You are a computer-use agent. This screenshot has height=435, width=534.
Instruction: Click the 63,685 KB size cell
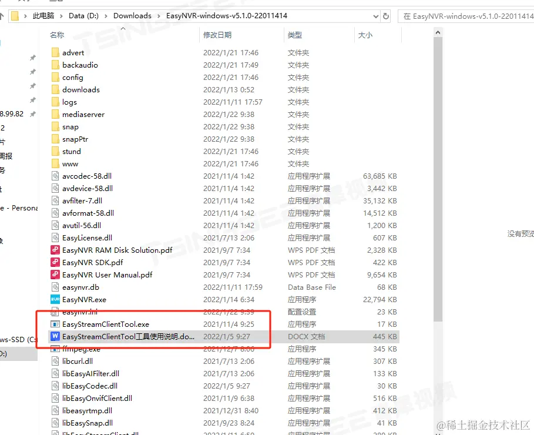[x=379, y=176]
